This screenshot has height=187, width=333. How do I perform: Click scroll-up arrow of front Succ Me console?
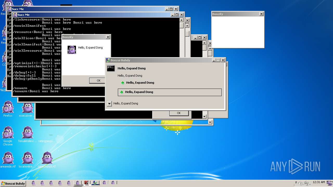(182, 20)
